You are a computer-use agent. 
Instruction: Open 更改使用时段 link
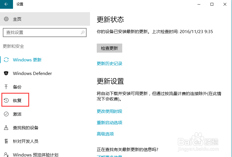click(x=109, y=111)
